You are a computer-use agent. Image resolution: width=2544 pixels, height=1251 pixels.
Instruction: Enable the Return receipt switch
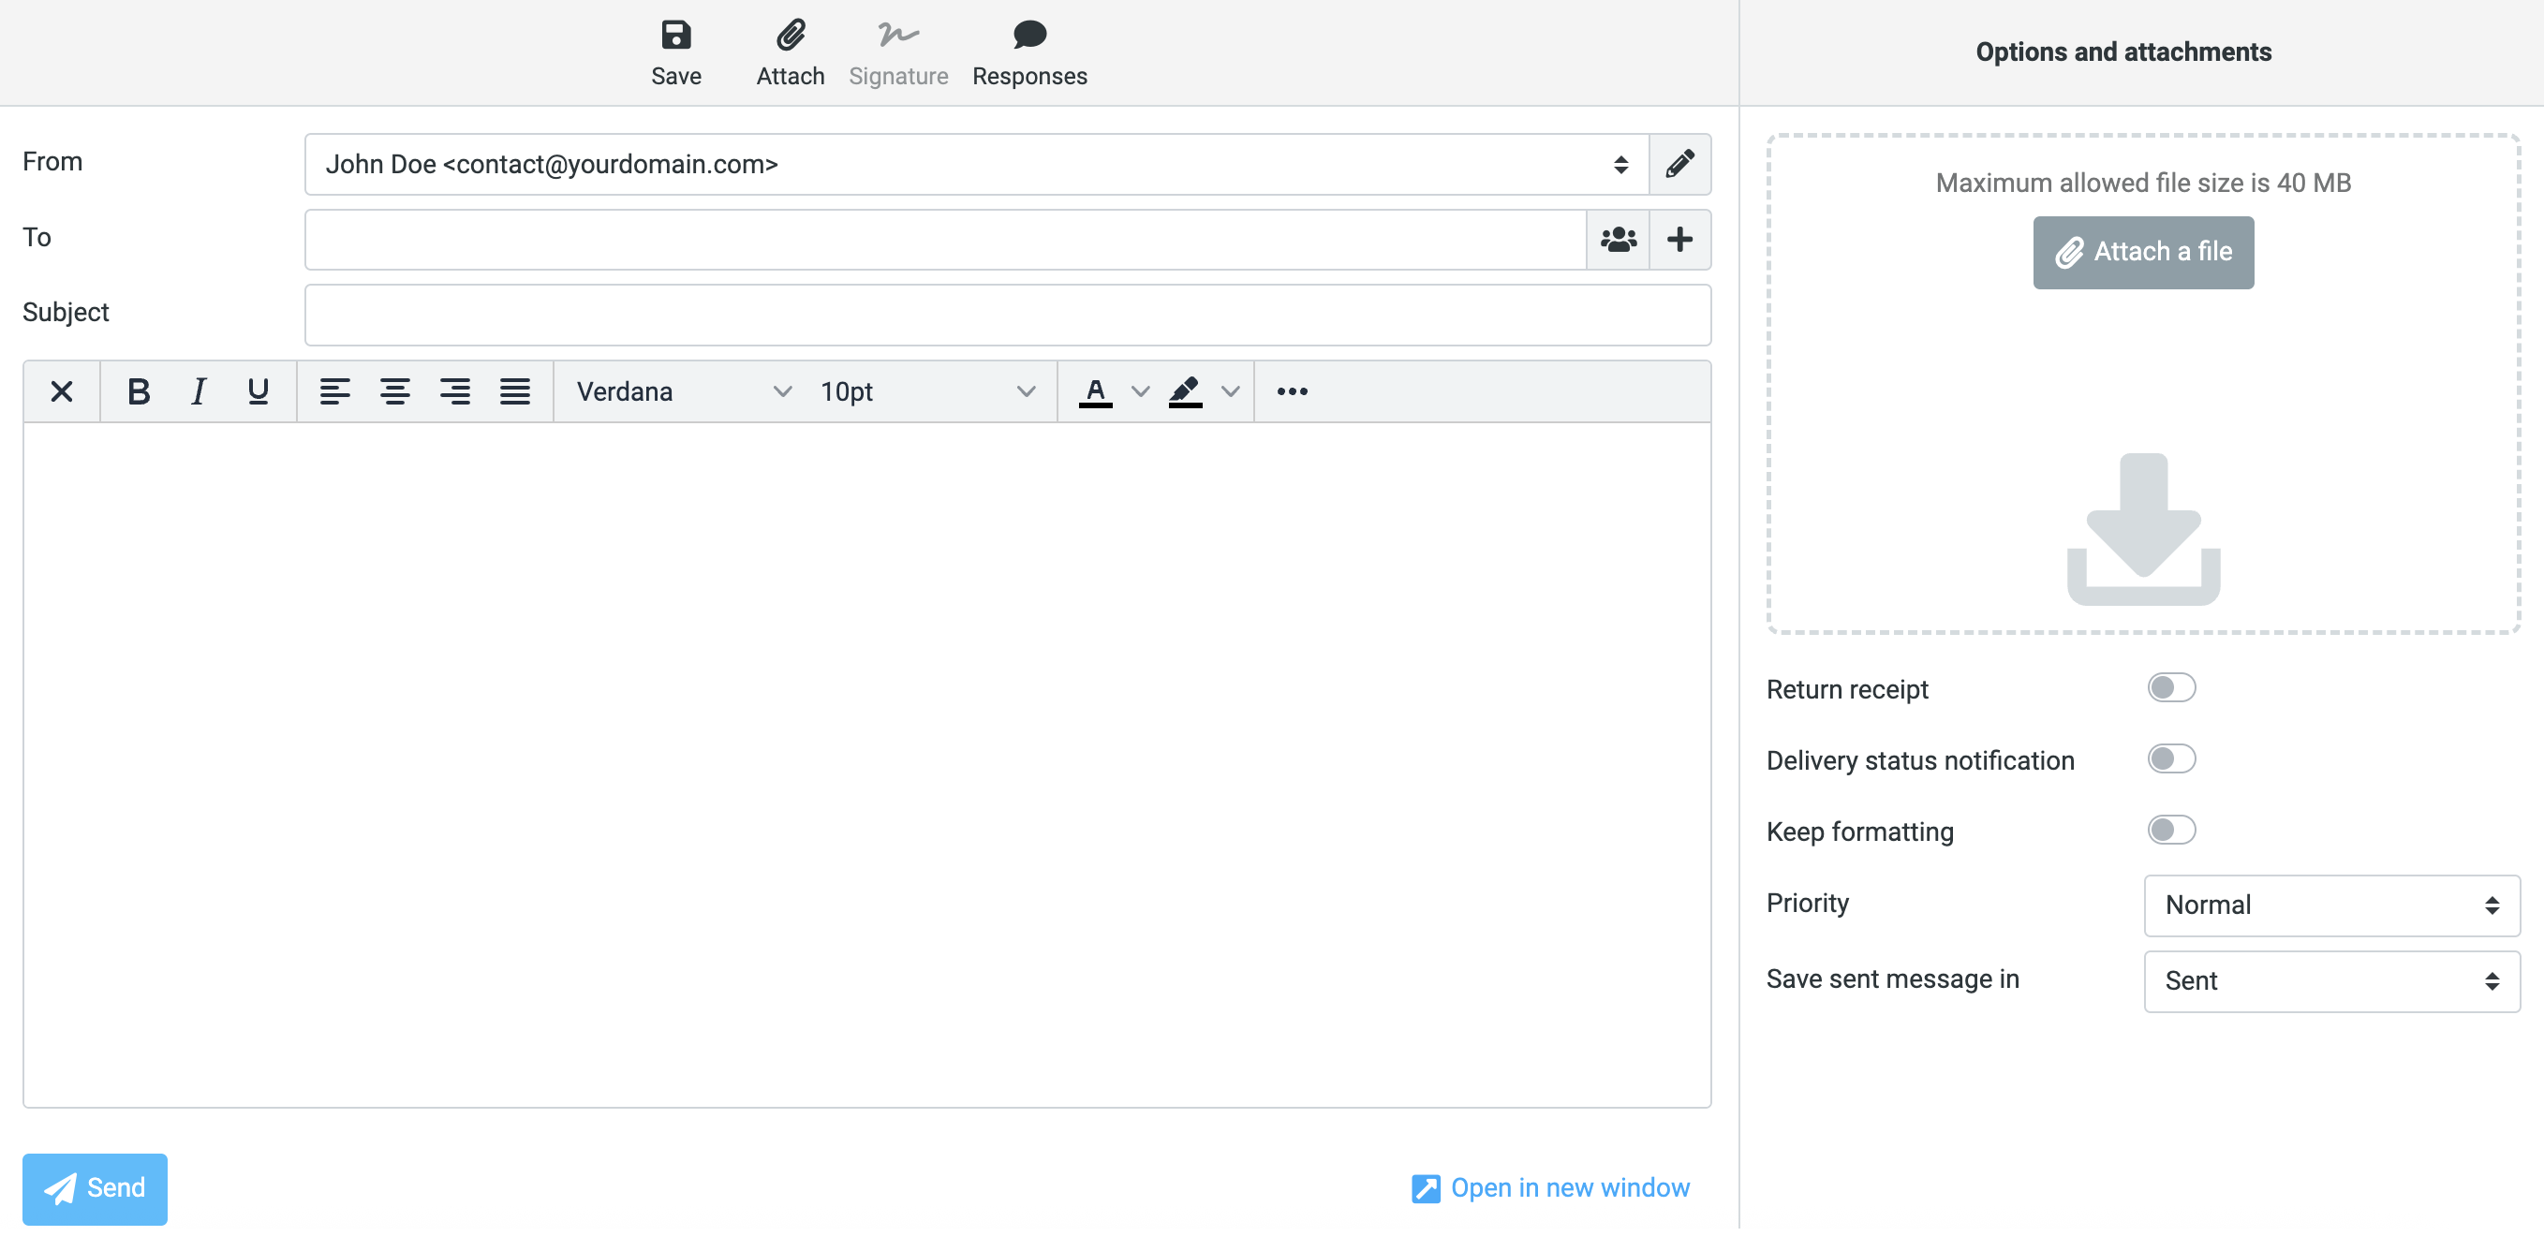click(2170, 687)
